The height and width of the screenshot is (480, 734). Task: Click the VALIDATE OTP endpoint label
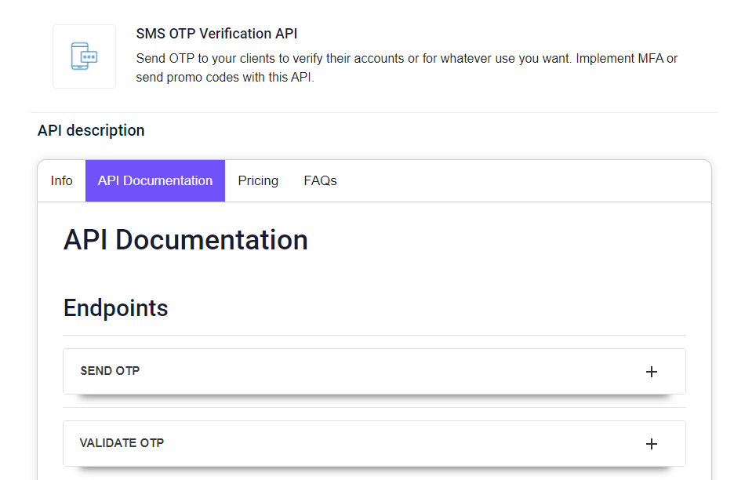pos(122,443)
